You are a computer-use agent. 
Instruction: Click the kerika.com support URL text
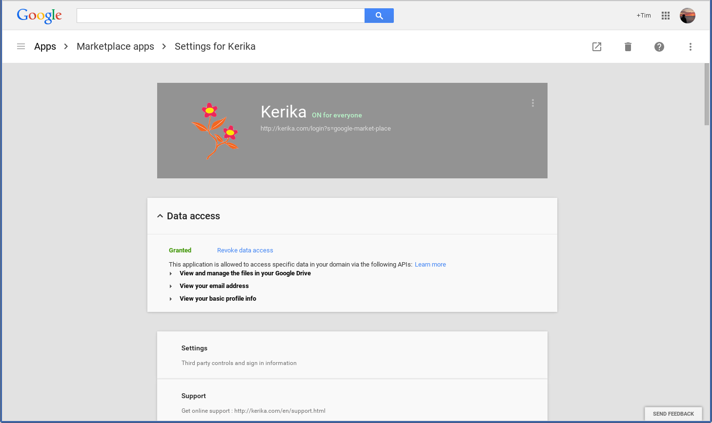click(280, 411)
